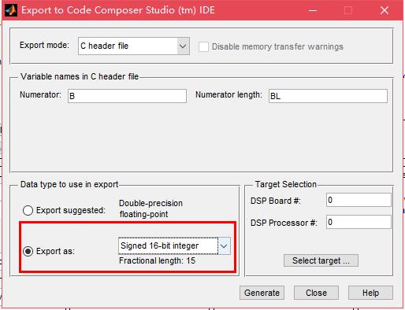The width and height of the screenshot is (405, 310).
Task: Click the Select target ... button
Action: [321, 260]
